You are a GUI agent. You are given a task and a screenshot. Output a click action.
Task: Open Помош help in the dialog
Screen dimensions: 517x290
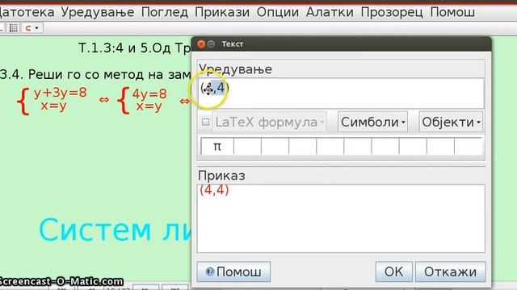233,272
